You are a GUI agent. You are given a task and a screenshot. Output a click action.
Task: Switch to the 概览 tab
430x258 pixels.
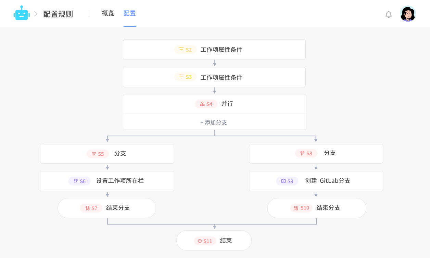tap(107, 13)
